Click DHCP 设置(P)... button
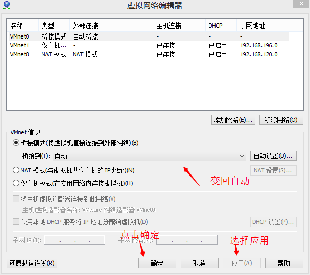This screenshot has height=275, width=310. click(x=273, y=222)
